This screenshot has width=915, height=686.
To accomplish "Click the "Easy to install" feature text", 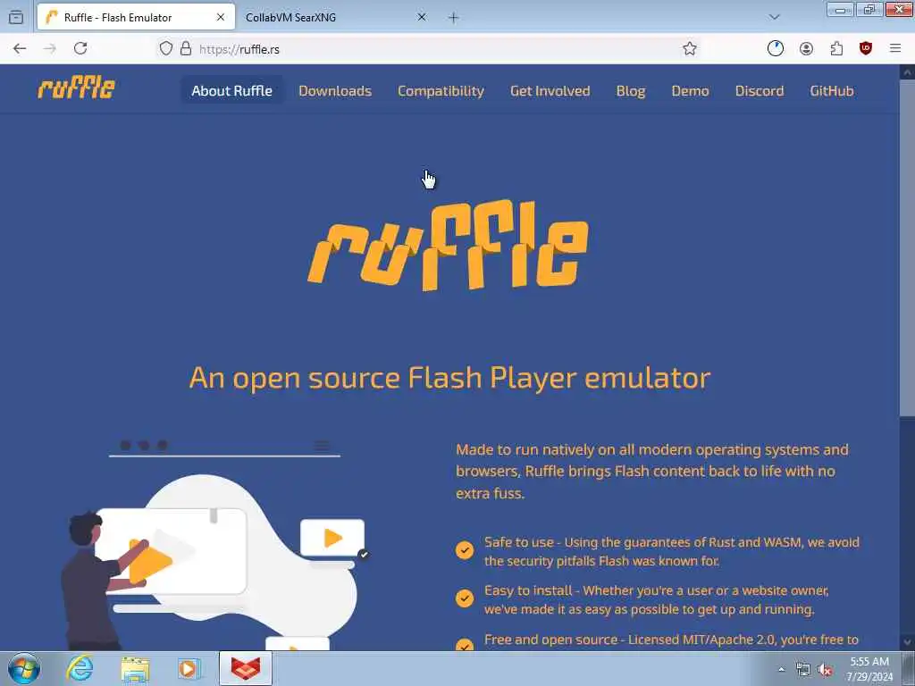I will pos(656,599).
